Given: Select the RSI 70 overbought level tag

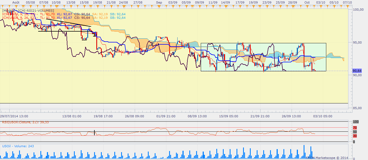Looking at the screenshot, I should [x=355, y=127].
